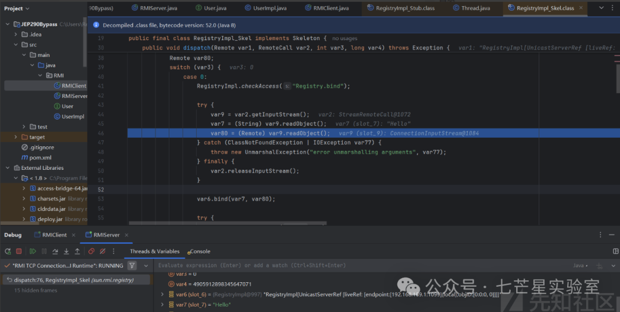The image size is (620, 312).
Task: Mute all breakpoints
Action: pyautogui.click(x=102, y=251)
